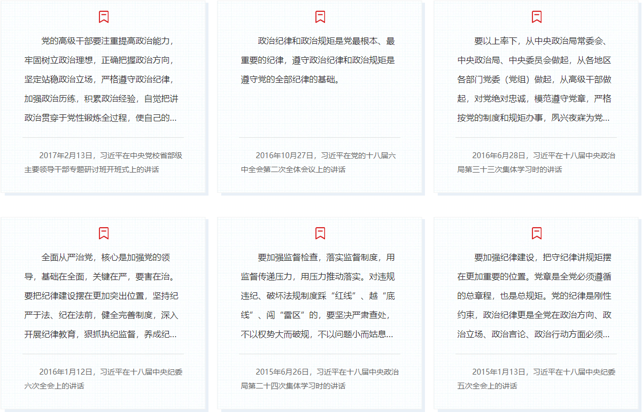The width and height of the screenshot is (642, 412).
Task: Click the source dated 2015年6月26日
Action: pos(319,378)
